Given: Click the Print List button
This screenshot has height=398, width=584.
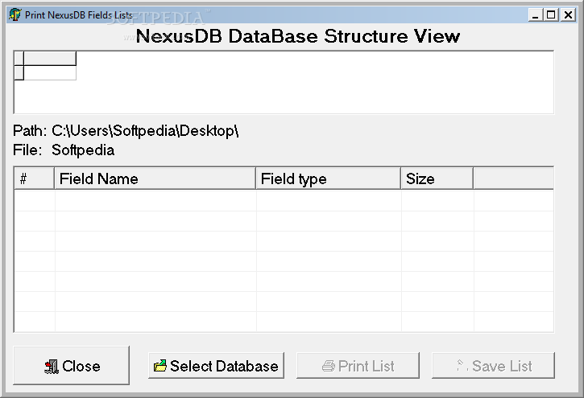Looking at the screenshot, I should click(358, 366).
